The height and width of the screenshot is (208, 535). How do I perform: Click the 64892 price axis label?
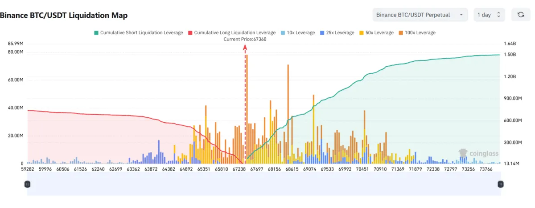[186, 169]
